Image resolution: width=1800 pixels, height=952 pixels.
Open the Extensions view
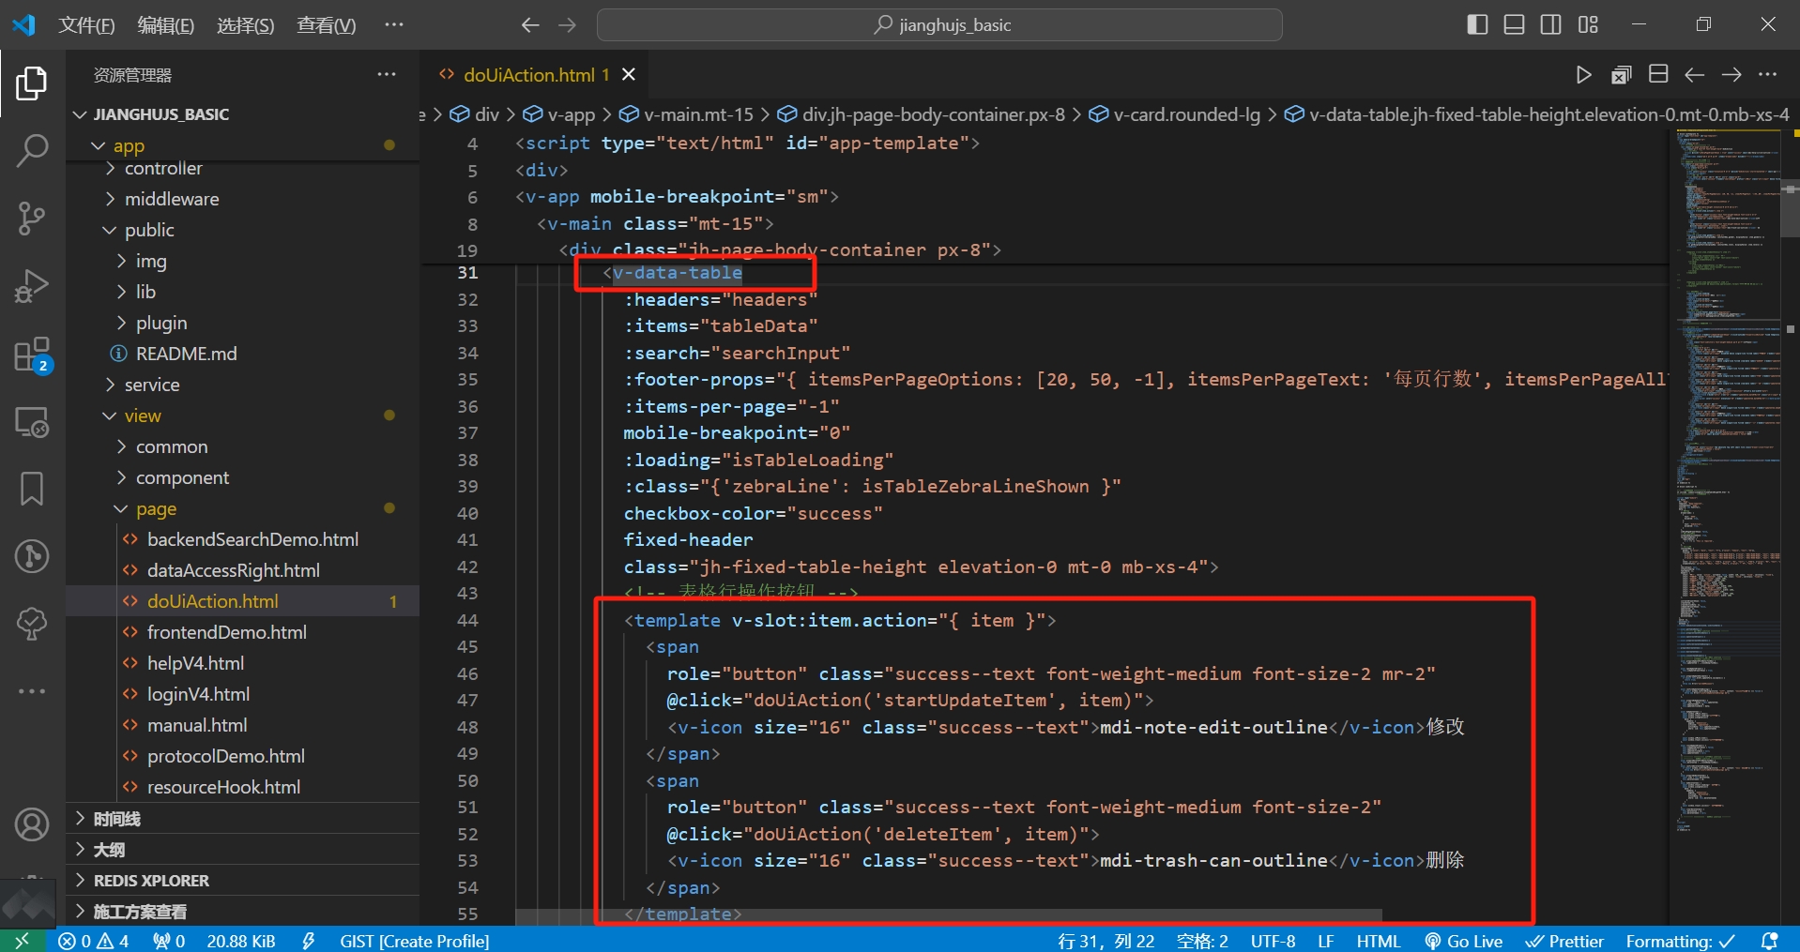[32, 355]
